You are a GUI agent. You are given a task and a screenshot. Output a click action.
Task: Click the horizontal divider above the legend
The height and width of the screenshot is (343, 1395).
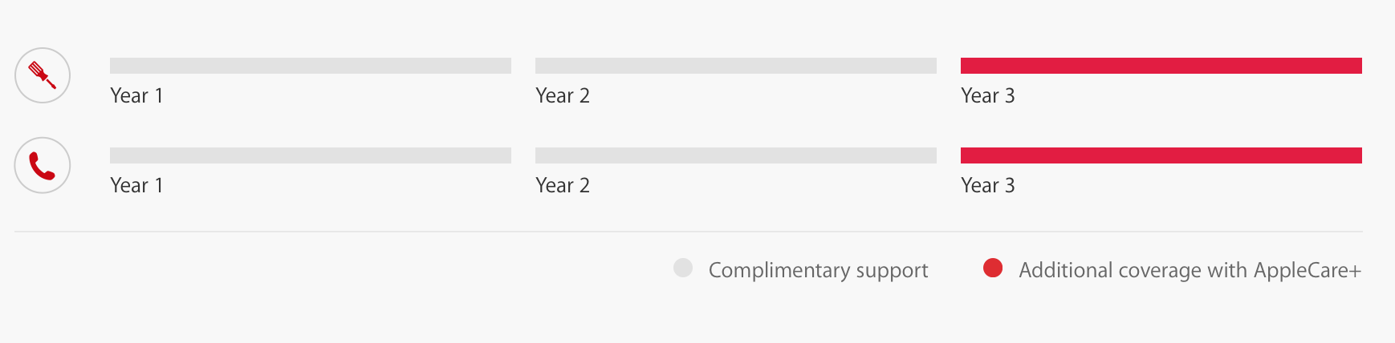pos(689,232)
